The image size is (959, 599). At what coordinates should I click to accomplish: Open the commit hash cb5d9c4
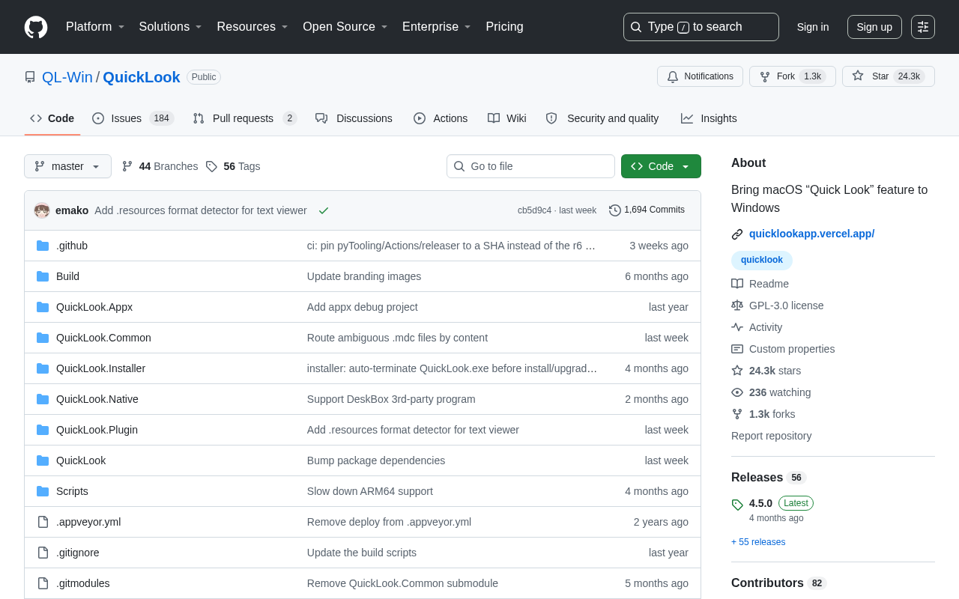pyautogui.click(x=534, y=210)
